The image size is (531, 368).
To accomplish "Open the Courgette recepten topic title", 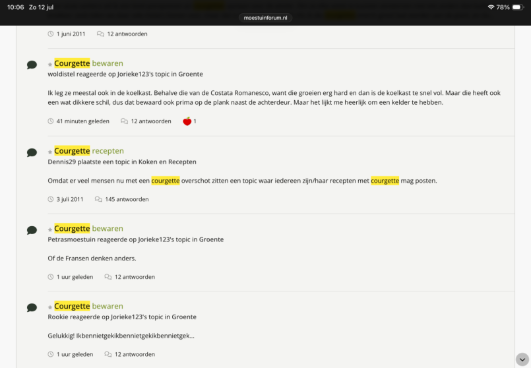I will point(89,150).
